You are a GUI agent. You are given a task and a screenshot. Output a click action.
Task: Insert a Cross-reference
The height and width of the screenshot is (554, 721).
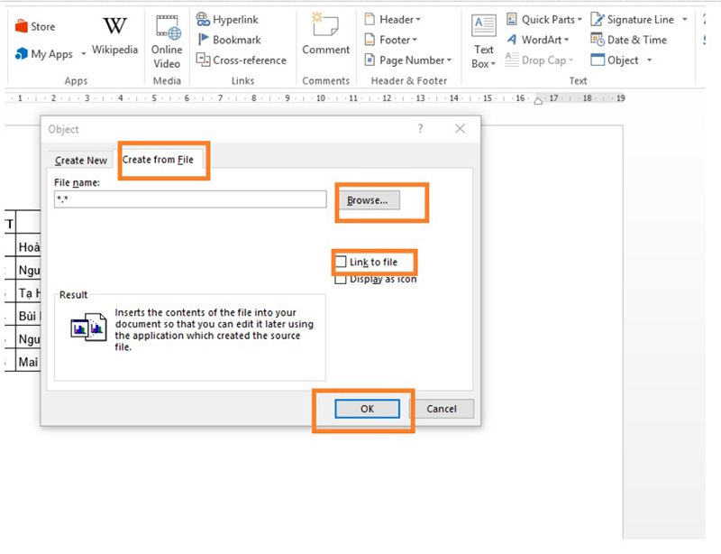point(241,60)
